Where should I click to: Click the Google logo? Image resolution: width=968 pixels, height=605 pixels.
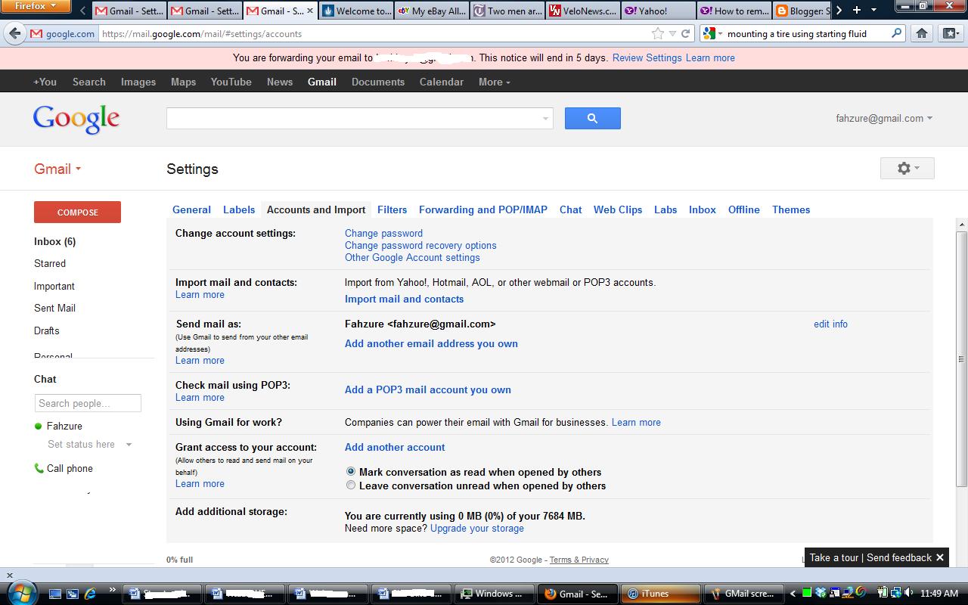point(76,119)
